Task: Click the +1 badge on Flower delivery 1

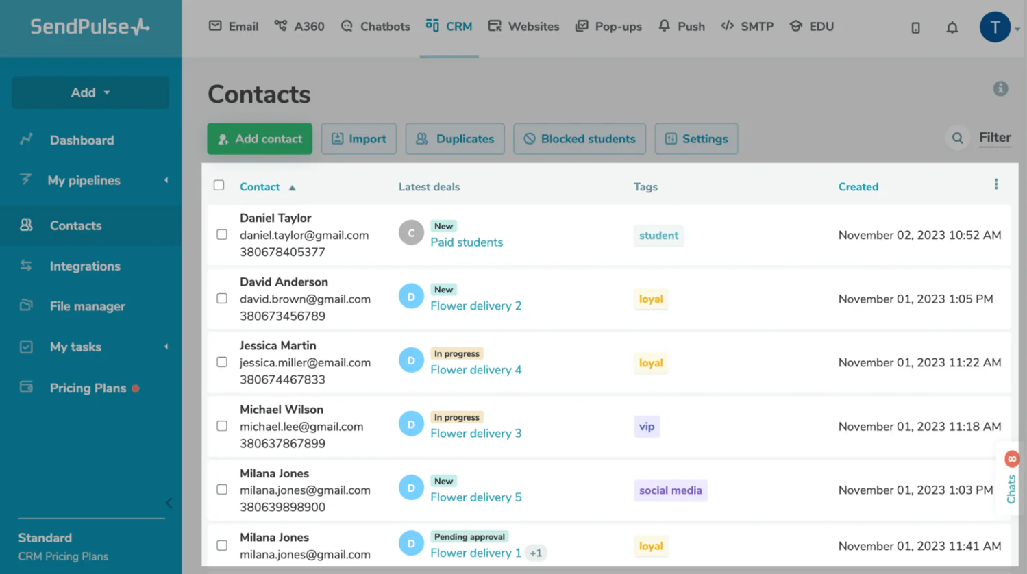Action: 535,553
